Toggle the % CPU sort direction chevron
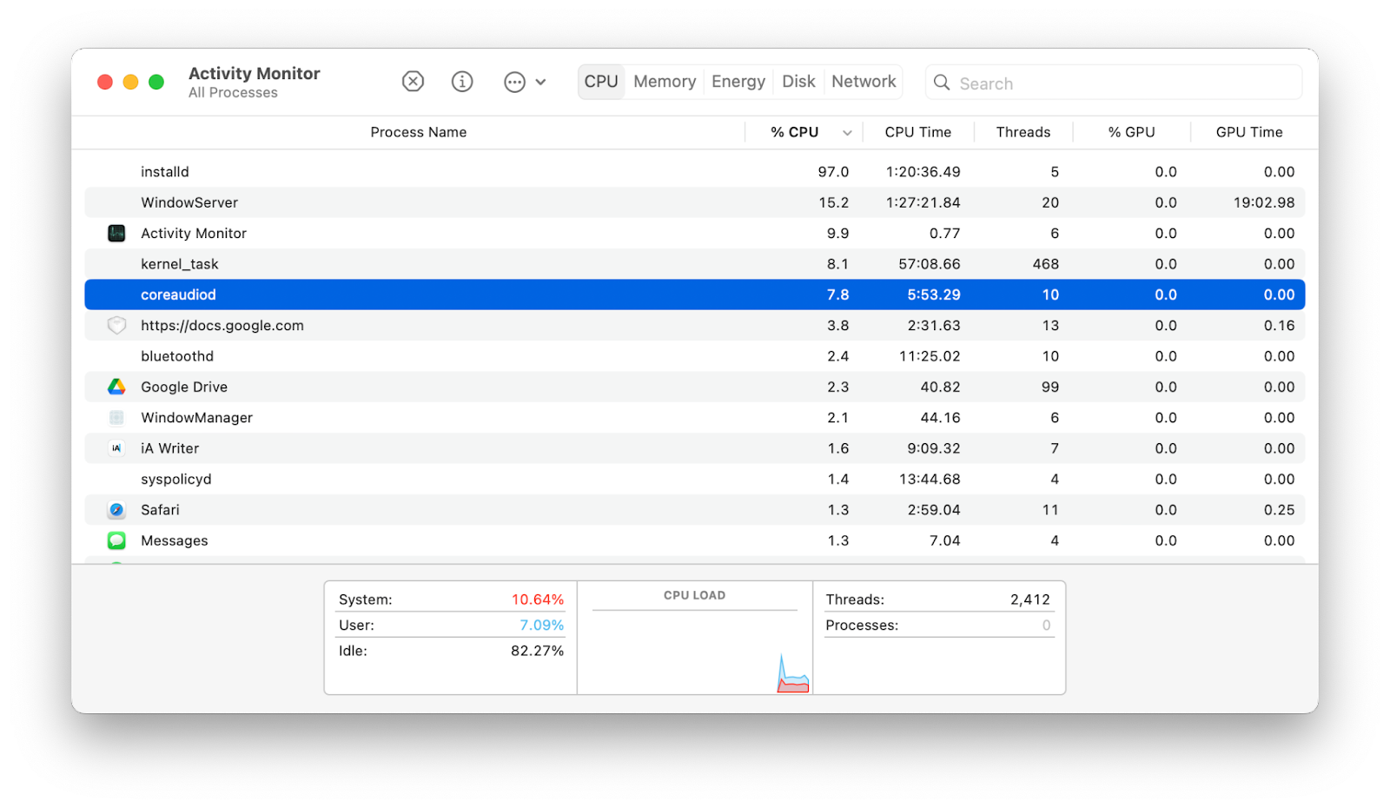 [847, 133]
